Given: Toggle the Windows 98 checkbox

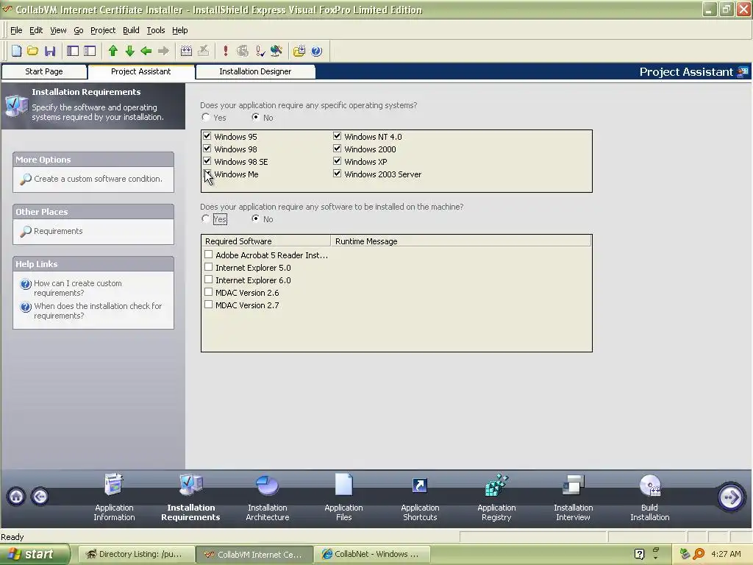Looking at the screenshot, I should (207, 149).
